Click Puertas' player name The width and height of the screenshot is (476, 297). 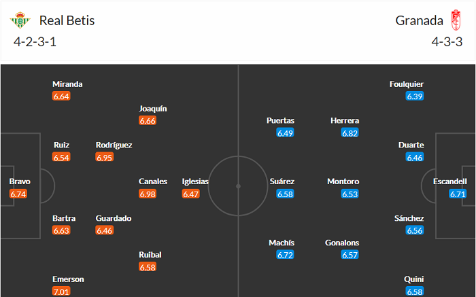[279, 120]
